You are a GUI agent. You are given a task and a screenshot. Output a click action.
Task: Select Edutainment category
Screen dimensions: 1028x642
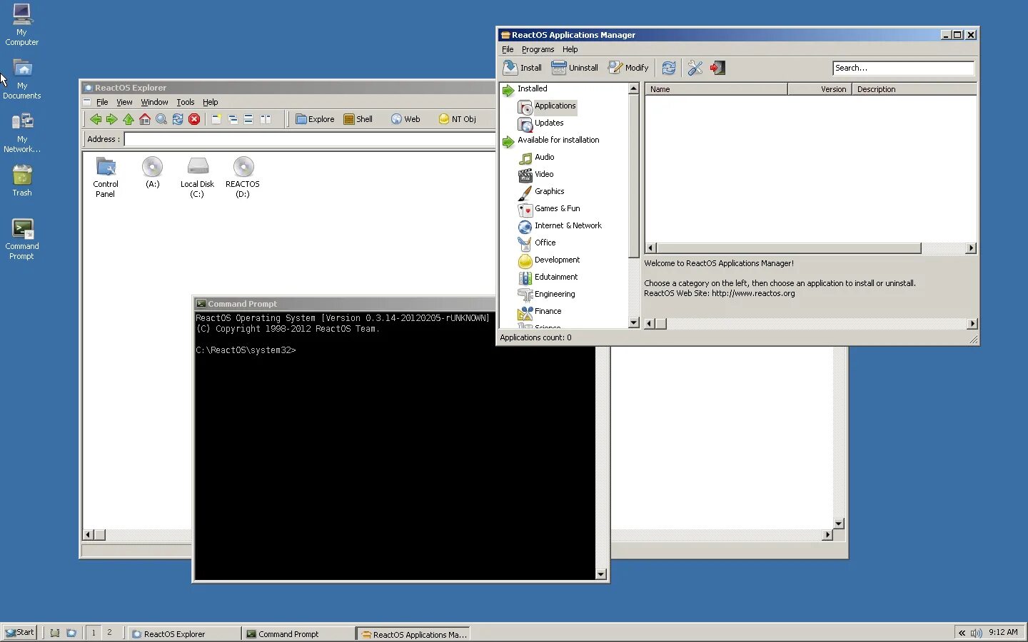point(556,277)
